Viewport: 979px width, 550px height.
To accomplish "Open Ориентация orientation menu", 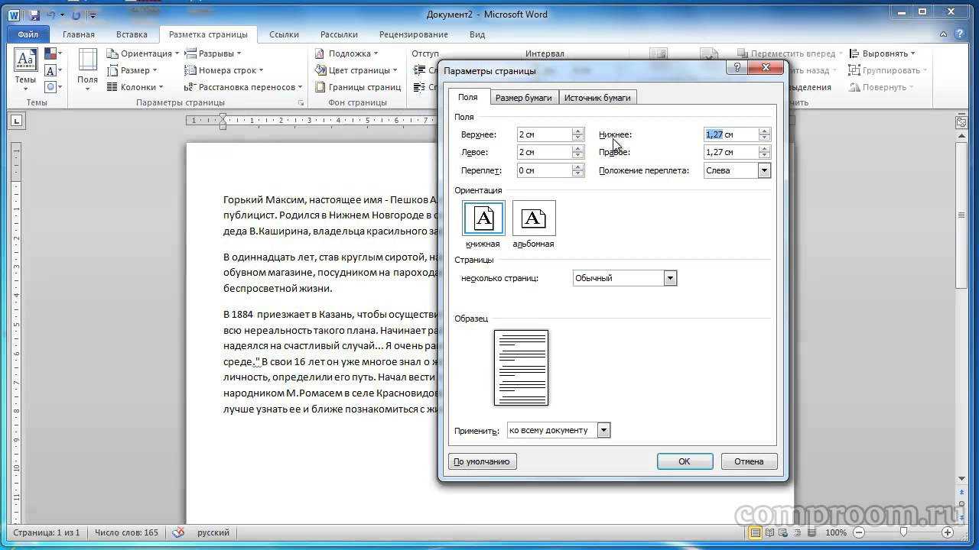I will click(x=142, y=53).
